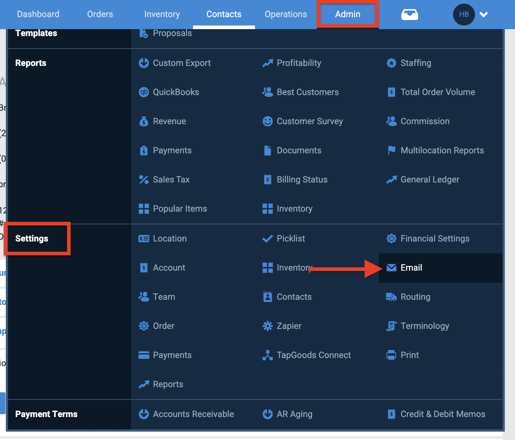Click the Team people icon
515x440 pixels.
(x=144, y=297)
